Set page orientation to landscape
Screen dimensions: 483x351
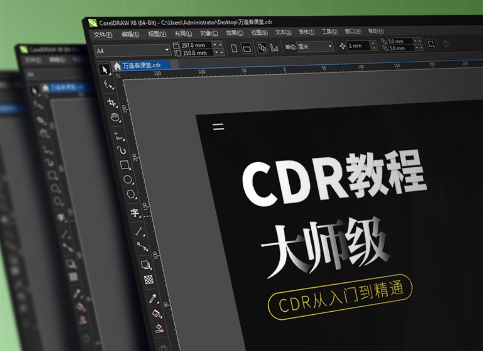click(x=247, y=48)
